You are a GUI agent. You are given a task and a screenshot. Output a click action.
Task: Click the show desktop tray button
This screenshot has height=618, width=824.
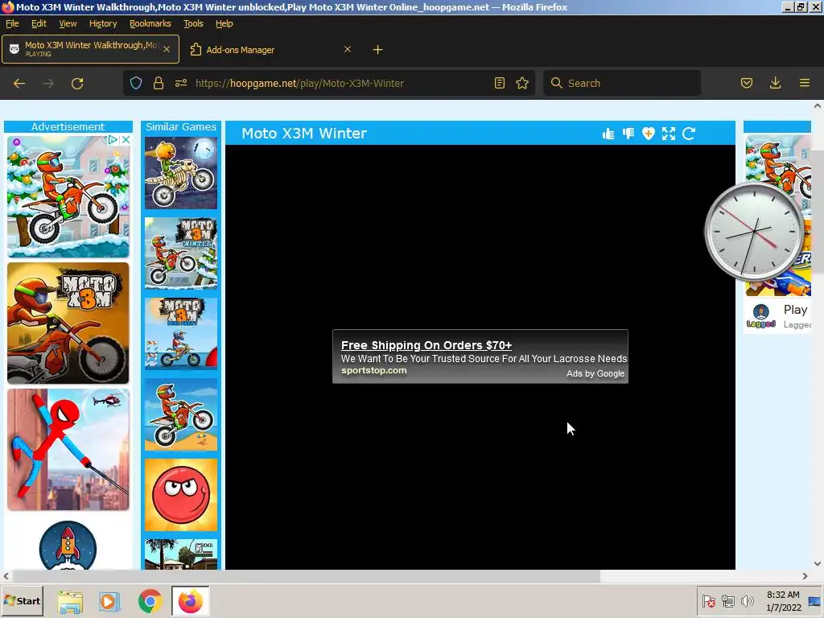(x=814, y=601)
